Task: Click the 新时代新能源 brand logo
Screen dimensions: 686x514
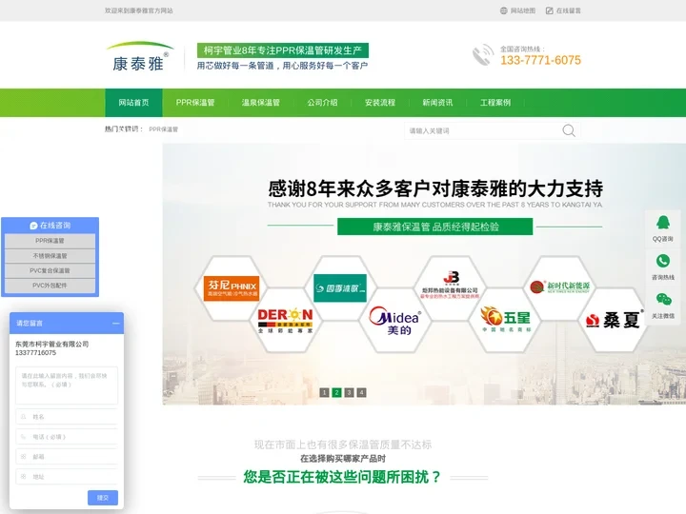Action: point(559,287)
